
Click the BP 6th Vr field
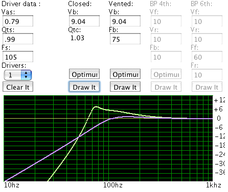(x=207, y=39)
